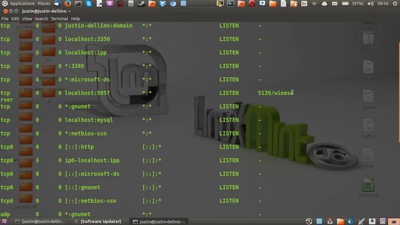Click the clock-like icon in bottom tray
The height and width of the screenshot is (225, 400).
[309, 221]
